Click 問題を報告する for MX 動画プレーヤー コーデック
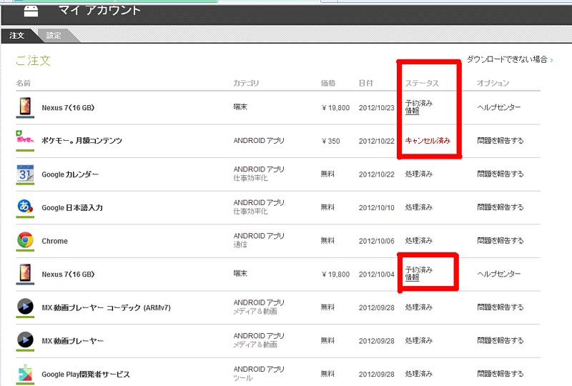The image size is (572, 386). coord(500,307)
